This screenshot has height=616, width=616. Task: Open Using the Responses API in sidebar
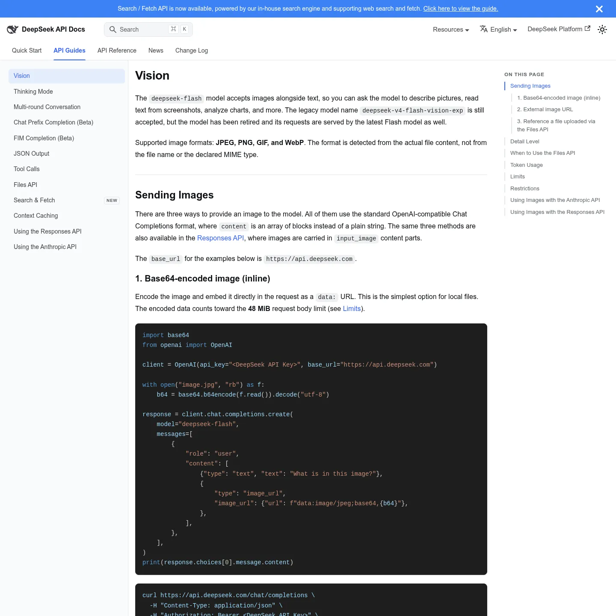pyautogui.click(x=67, y=231)
